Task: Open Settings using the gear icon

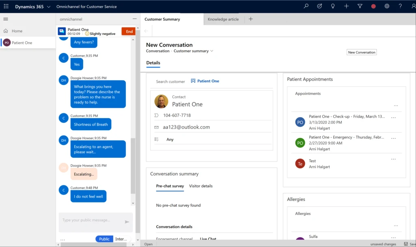Action: coord(387,6)
